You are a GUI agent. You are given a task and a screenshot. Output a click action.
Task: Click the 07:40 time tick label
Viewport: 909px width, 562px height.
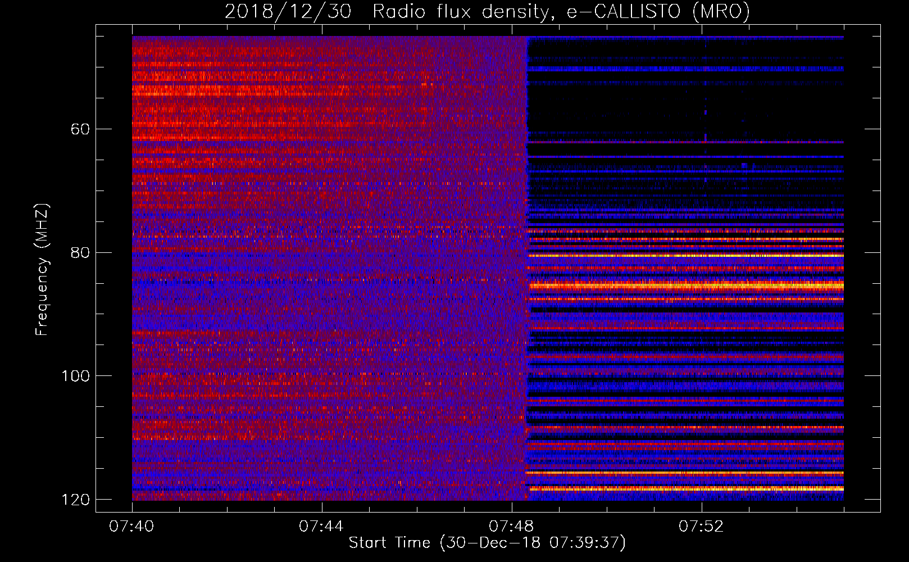pyautogui.click(x=132, y=527)
